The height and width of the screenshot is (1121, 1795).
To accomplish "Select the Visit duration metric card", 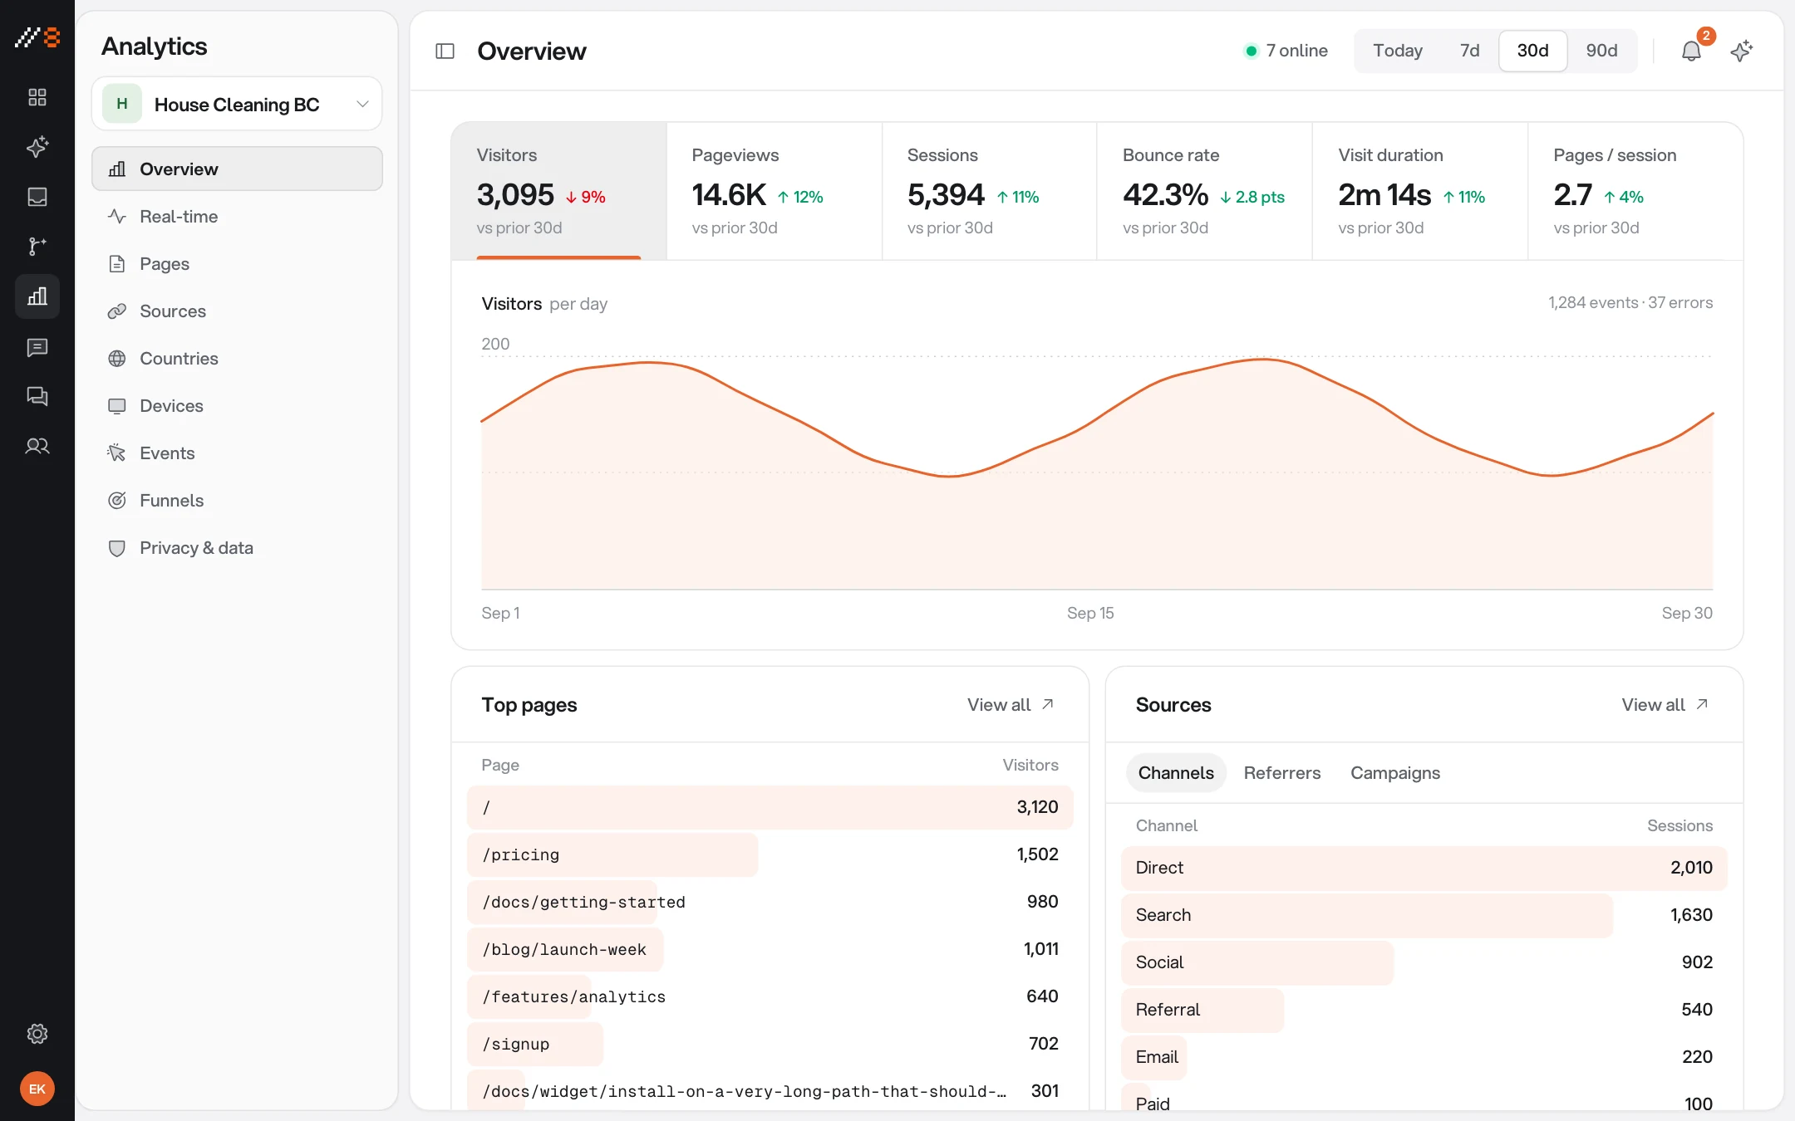I will tap(1419, 191).
